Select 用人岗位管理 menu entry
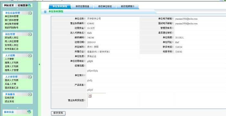Screen dimensions: 226x116 (x=12, y=42)
